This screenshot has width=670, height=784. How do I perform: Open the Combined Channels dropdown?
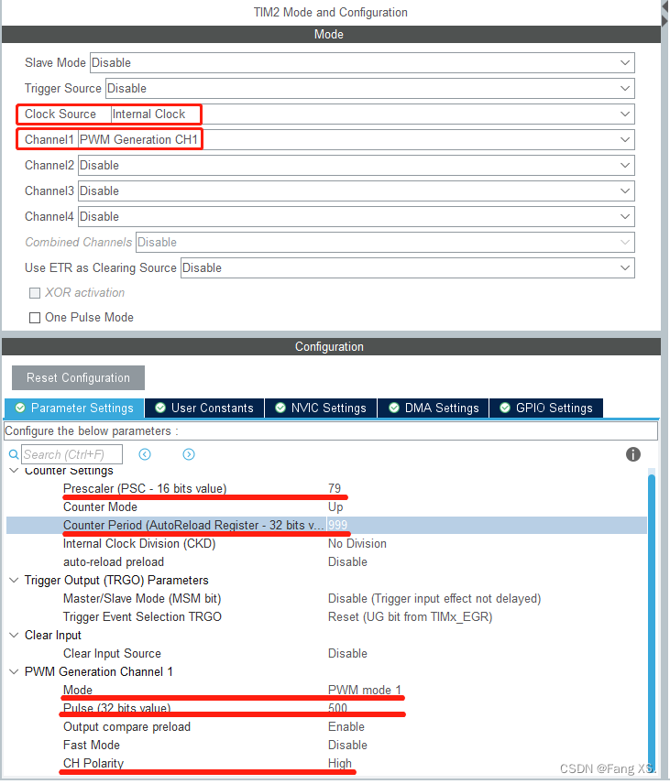coord(385,243)
